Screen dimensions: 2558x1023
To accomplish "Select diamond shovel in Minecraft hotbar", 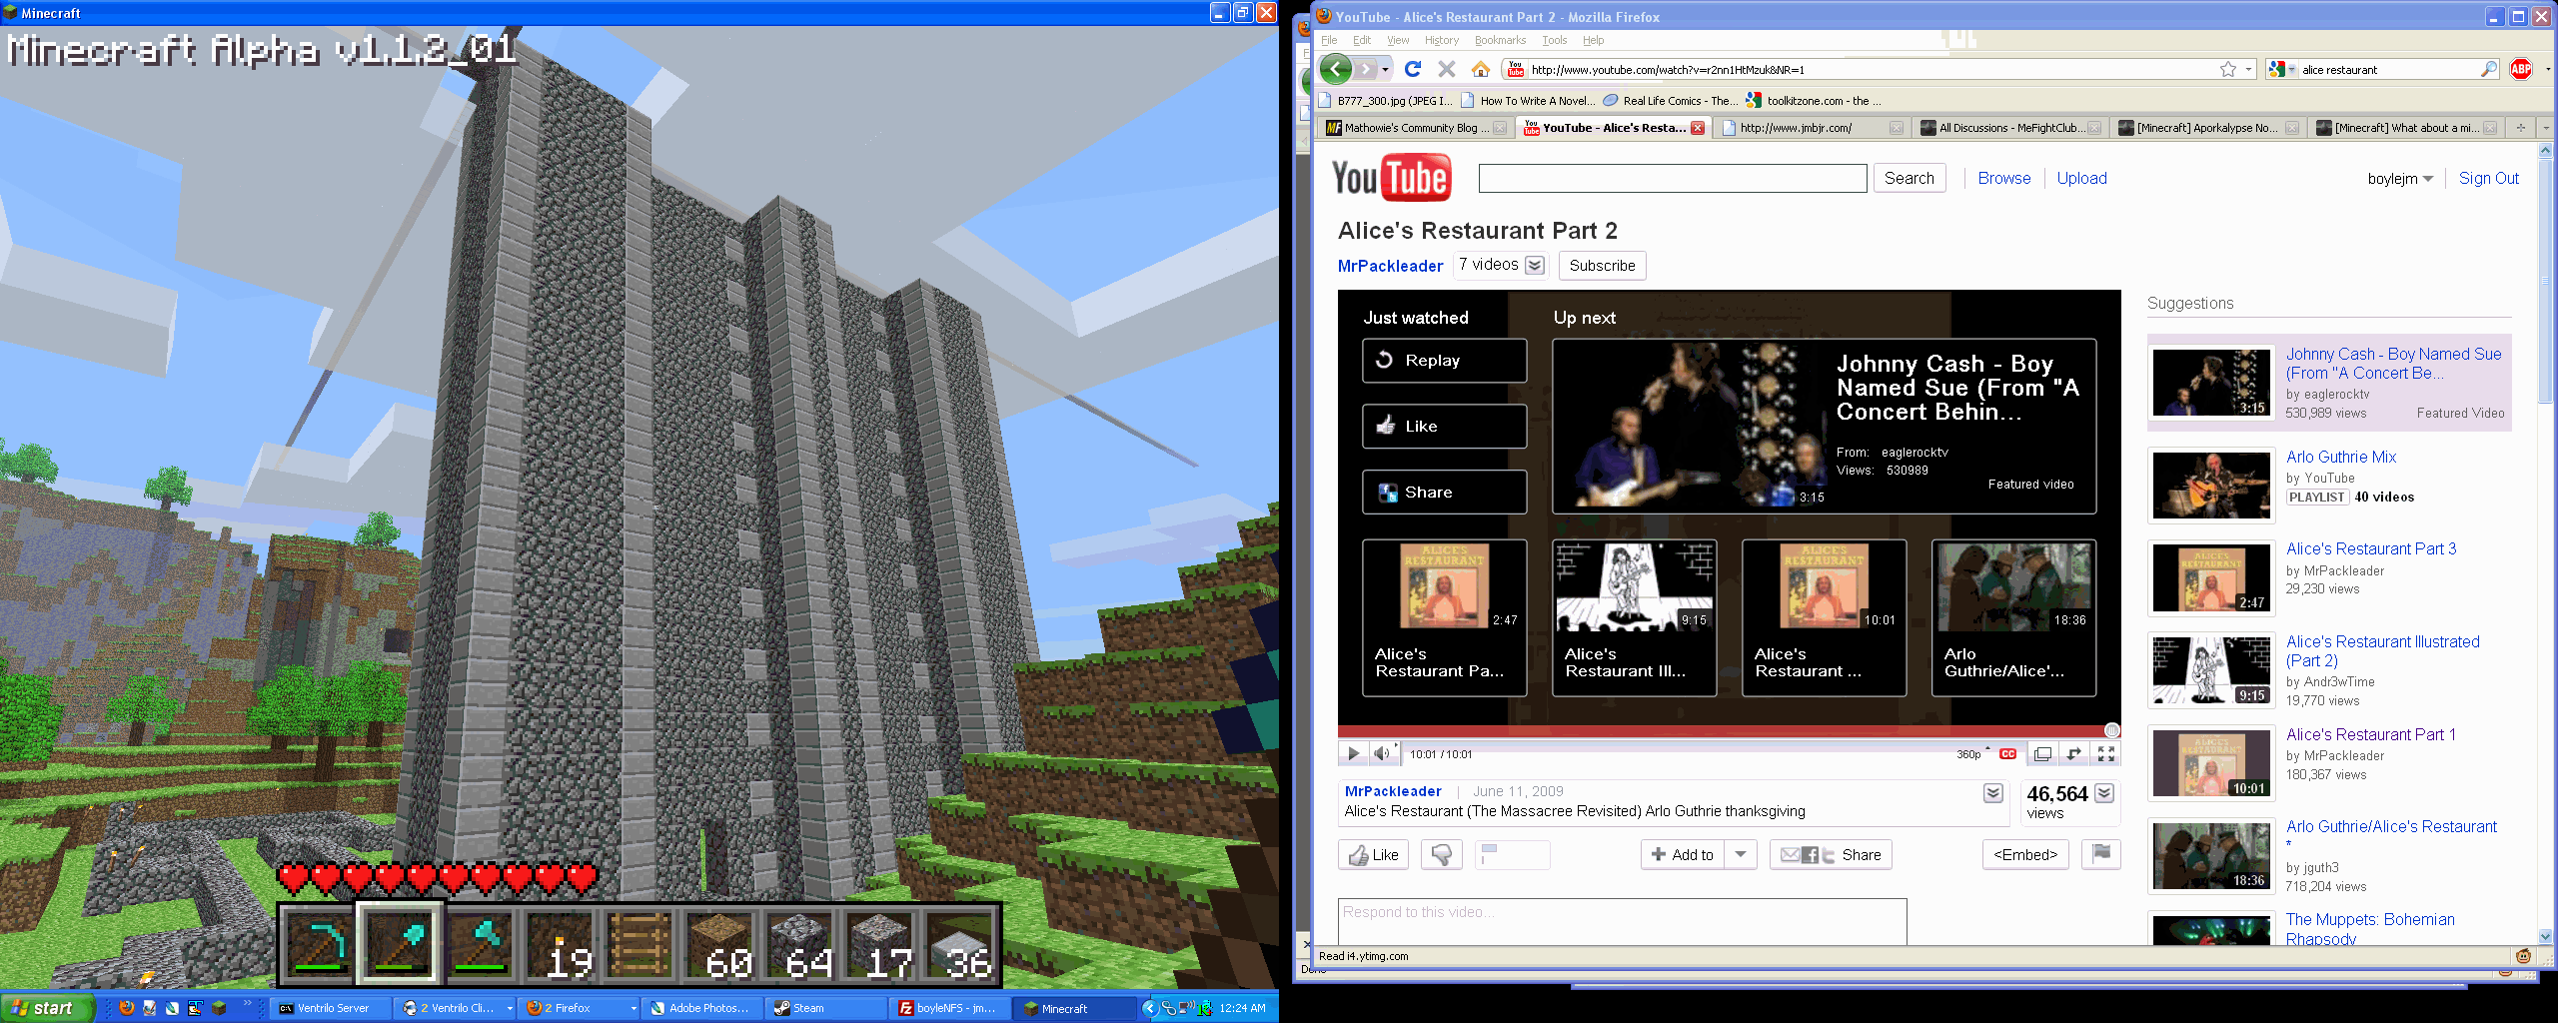I will coord(400,946).
